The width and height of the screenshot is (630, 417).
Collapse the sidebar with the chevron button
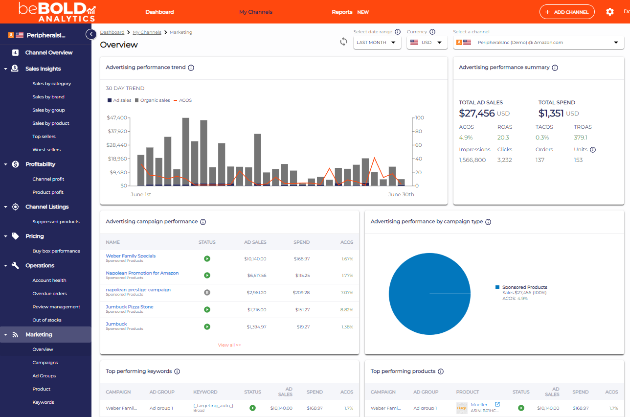91,34
